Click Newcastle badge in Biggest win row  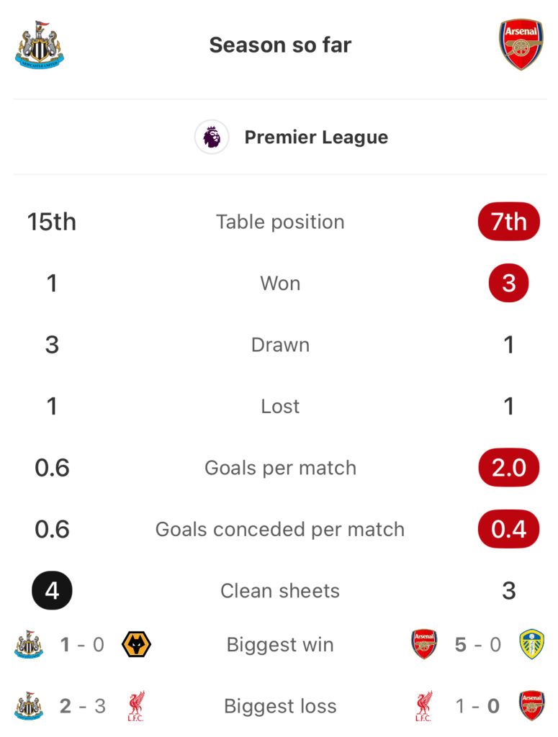pyautogui.click(x=29, y=644)
